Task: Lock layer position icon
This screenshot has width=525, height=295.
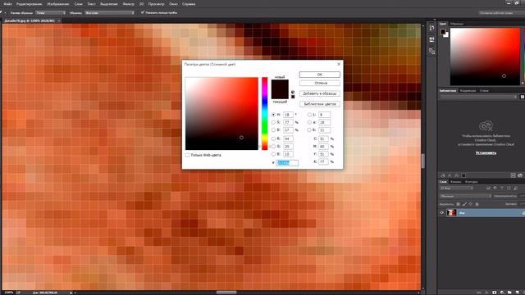Action: (471, 204)
